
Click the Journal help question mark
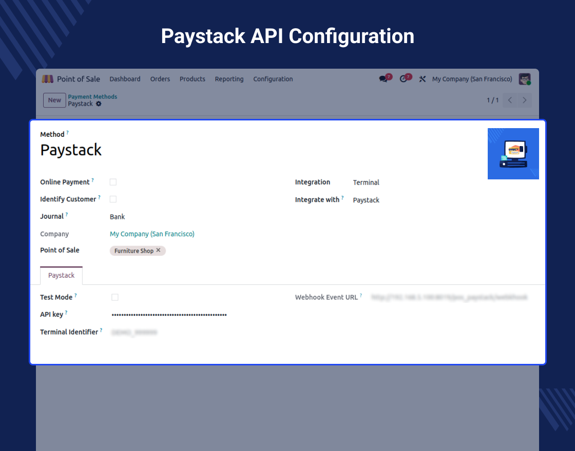[66, 215]
